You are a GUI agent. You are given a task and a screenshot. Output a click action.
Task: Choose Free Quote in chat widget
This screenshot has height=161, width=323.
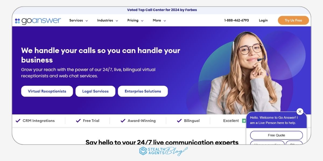pyautogui.click(x=276, y=135)
